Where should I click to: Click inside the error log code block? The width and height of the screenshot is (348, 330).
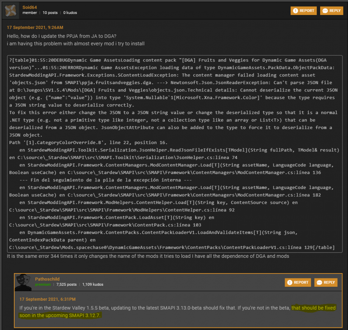coord(174,153)
